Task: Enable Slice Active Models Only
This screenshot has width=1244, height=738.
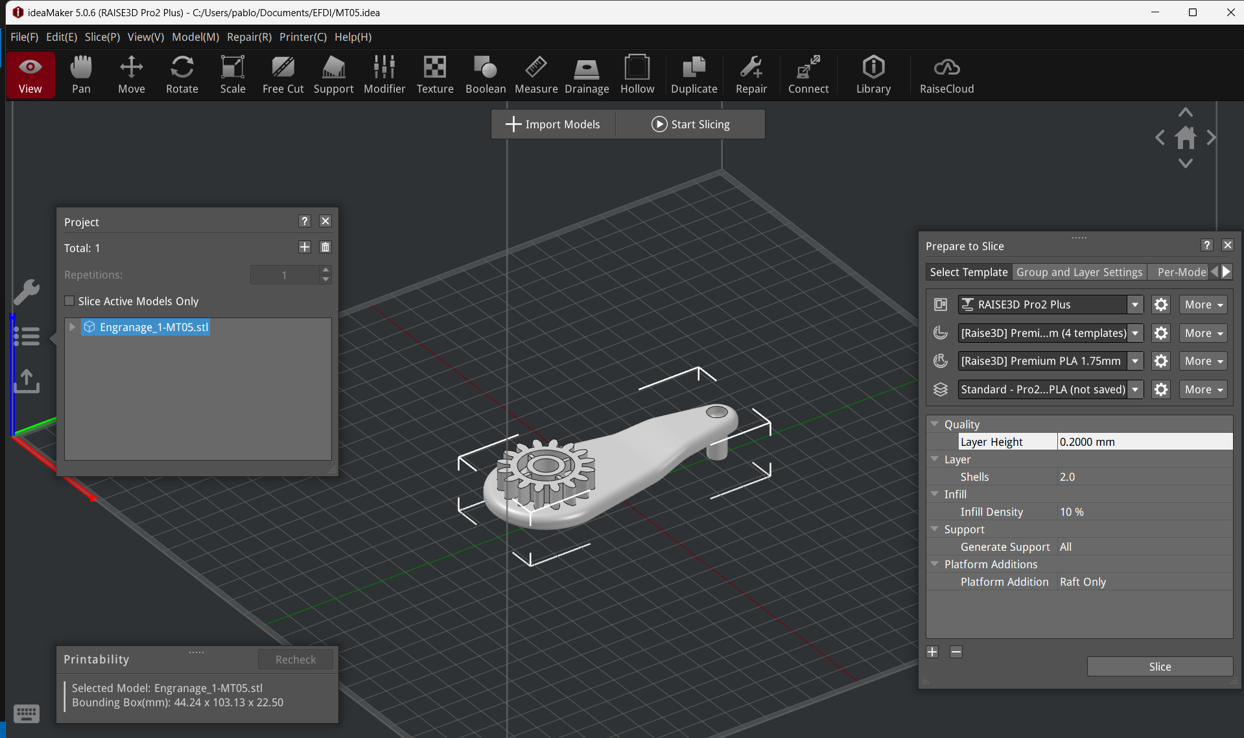Action: click(x=69, y=301)
